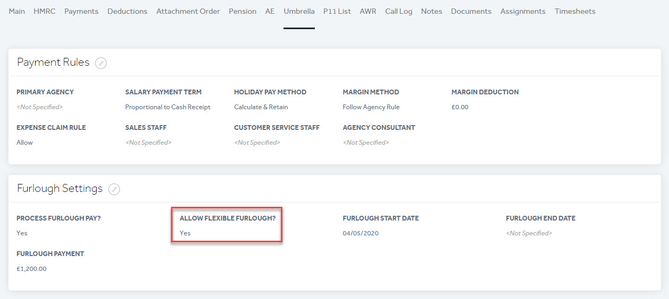View the Assignments tab
The width and height of the screenshot is (669, 299).
(x=523, y=11)
